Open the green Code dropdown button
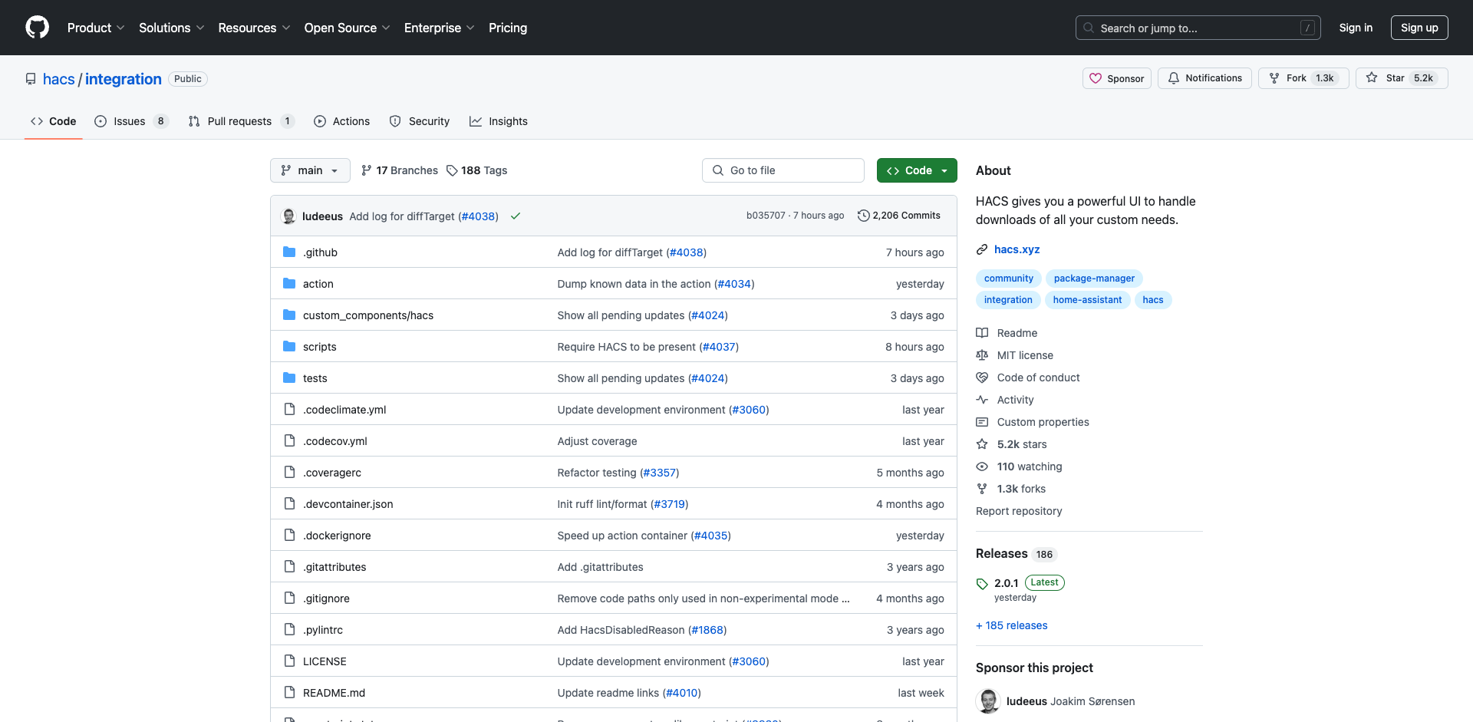Viewport: 1473px width, 722px height. pos(917,170)
